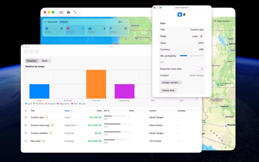Select the Custom kiosk app deal title
This screenshot has width=259, height=162.
[x=40, y=125]
